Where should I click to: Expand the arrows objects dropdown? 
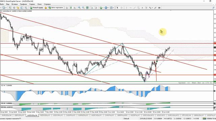[x=152, y=8]
